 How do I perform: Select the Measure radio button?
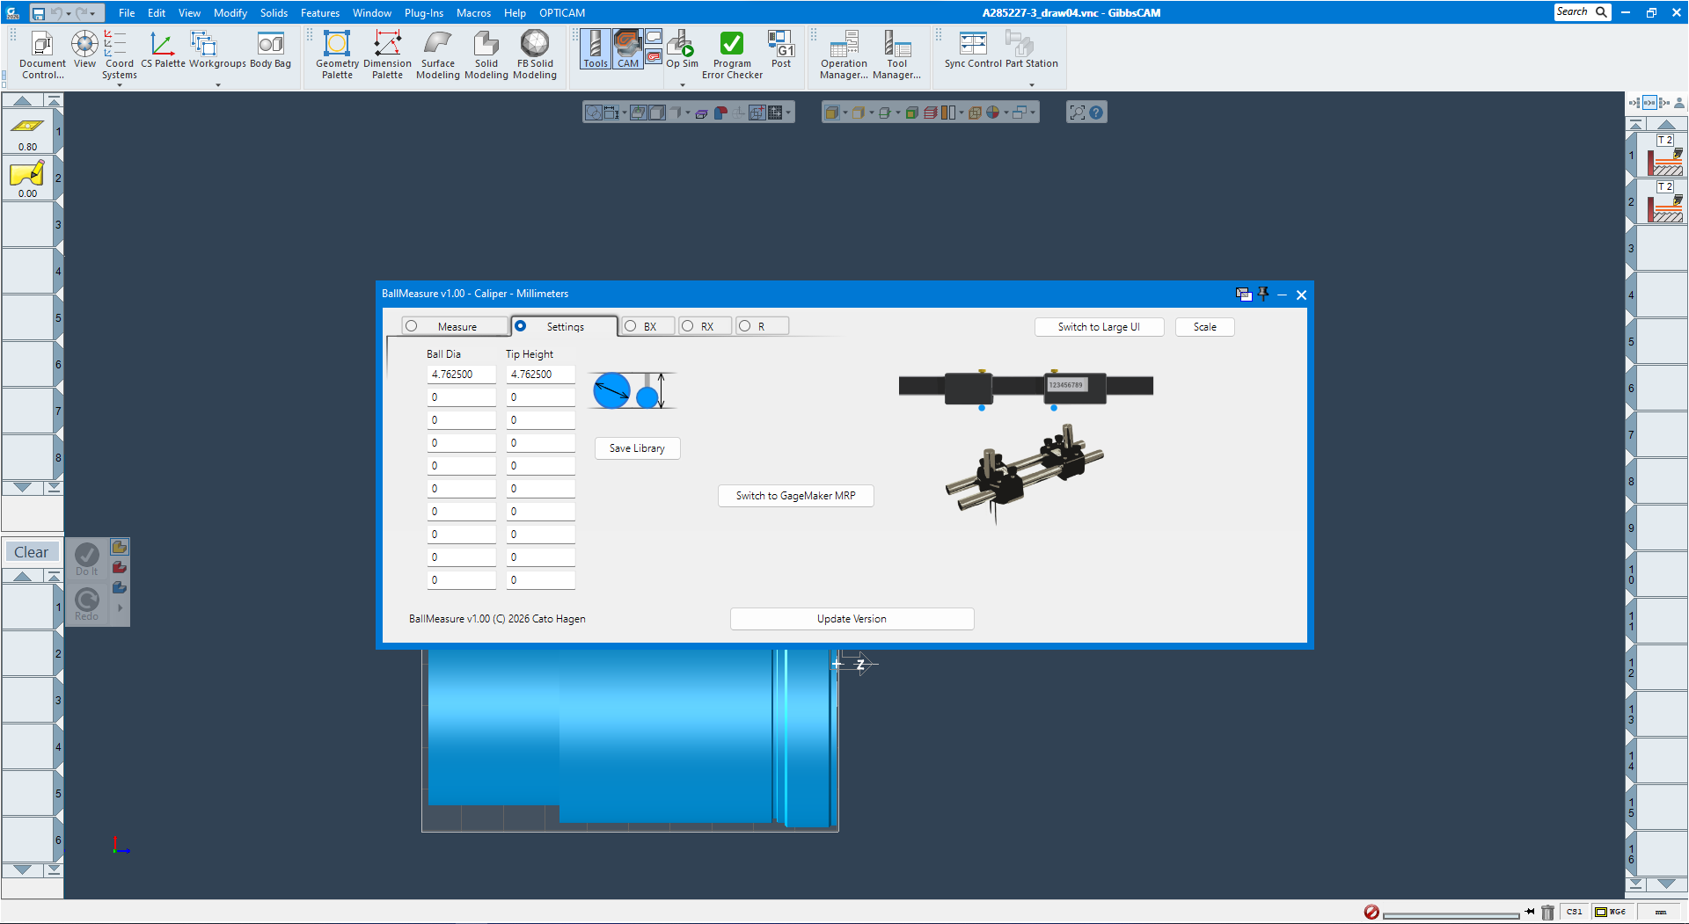pyautogui.click(x=412, y=325)
